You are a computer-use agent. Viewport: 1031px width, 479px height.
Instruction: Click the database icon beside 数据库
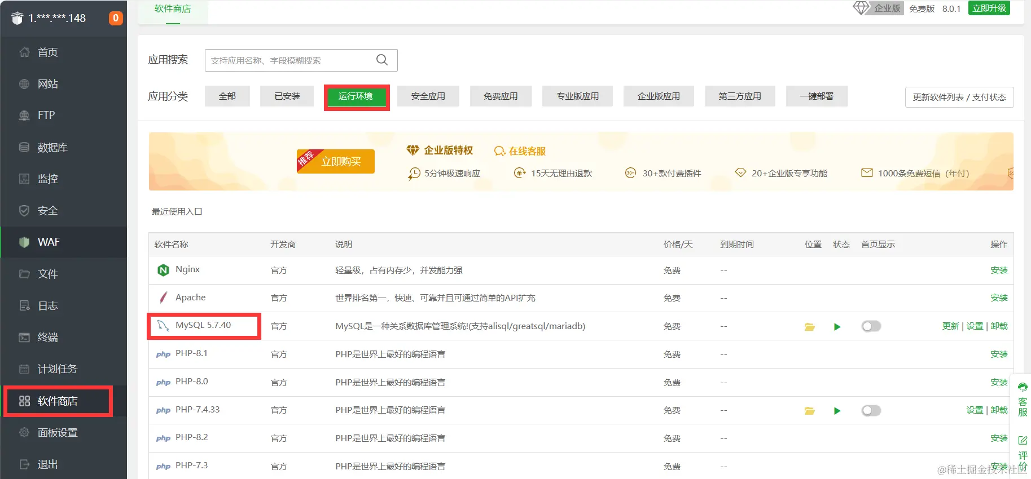[24, 147]
